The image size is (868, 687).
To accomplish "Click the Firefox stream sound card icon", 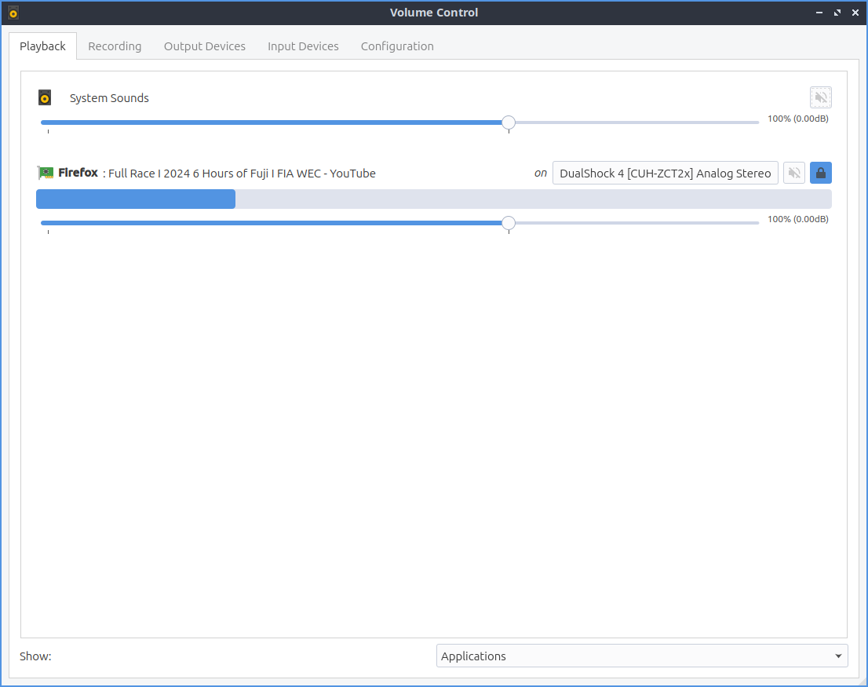I will pyautogui.click(x=46, y=173).
